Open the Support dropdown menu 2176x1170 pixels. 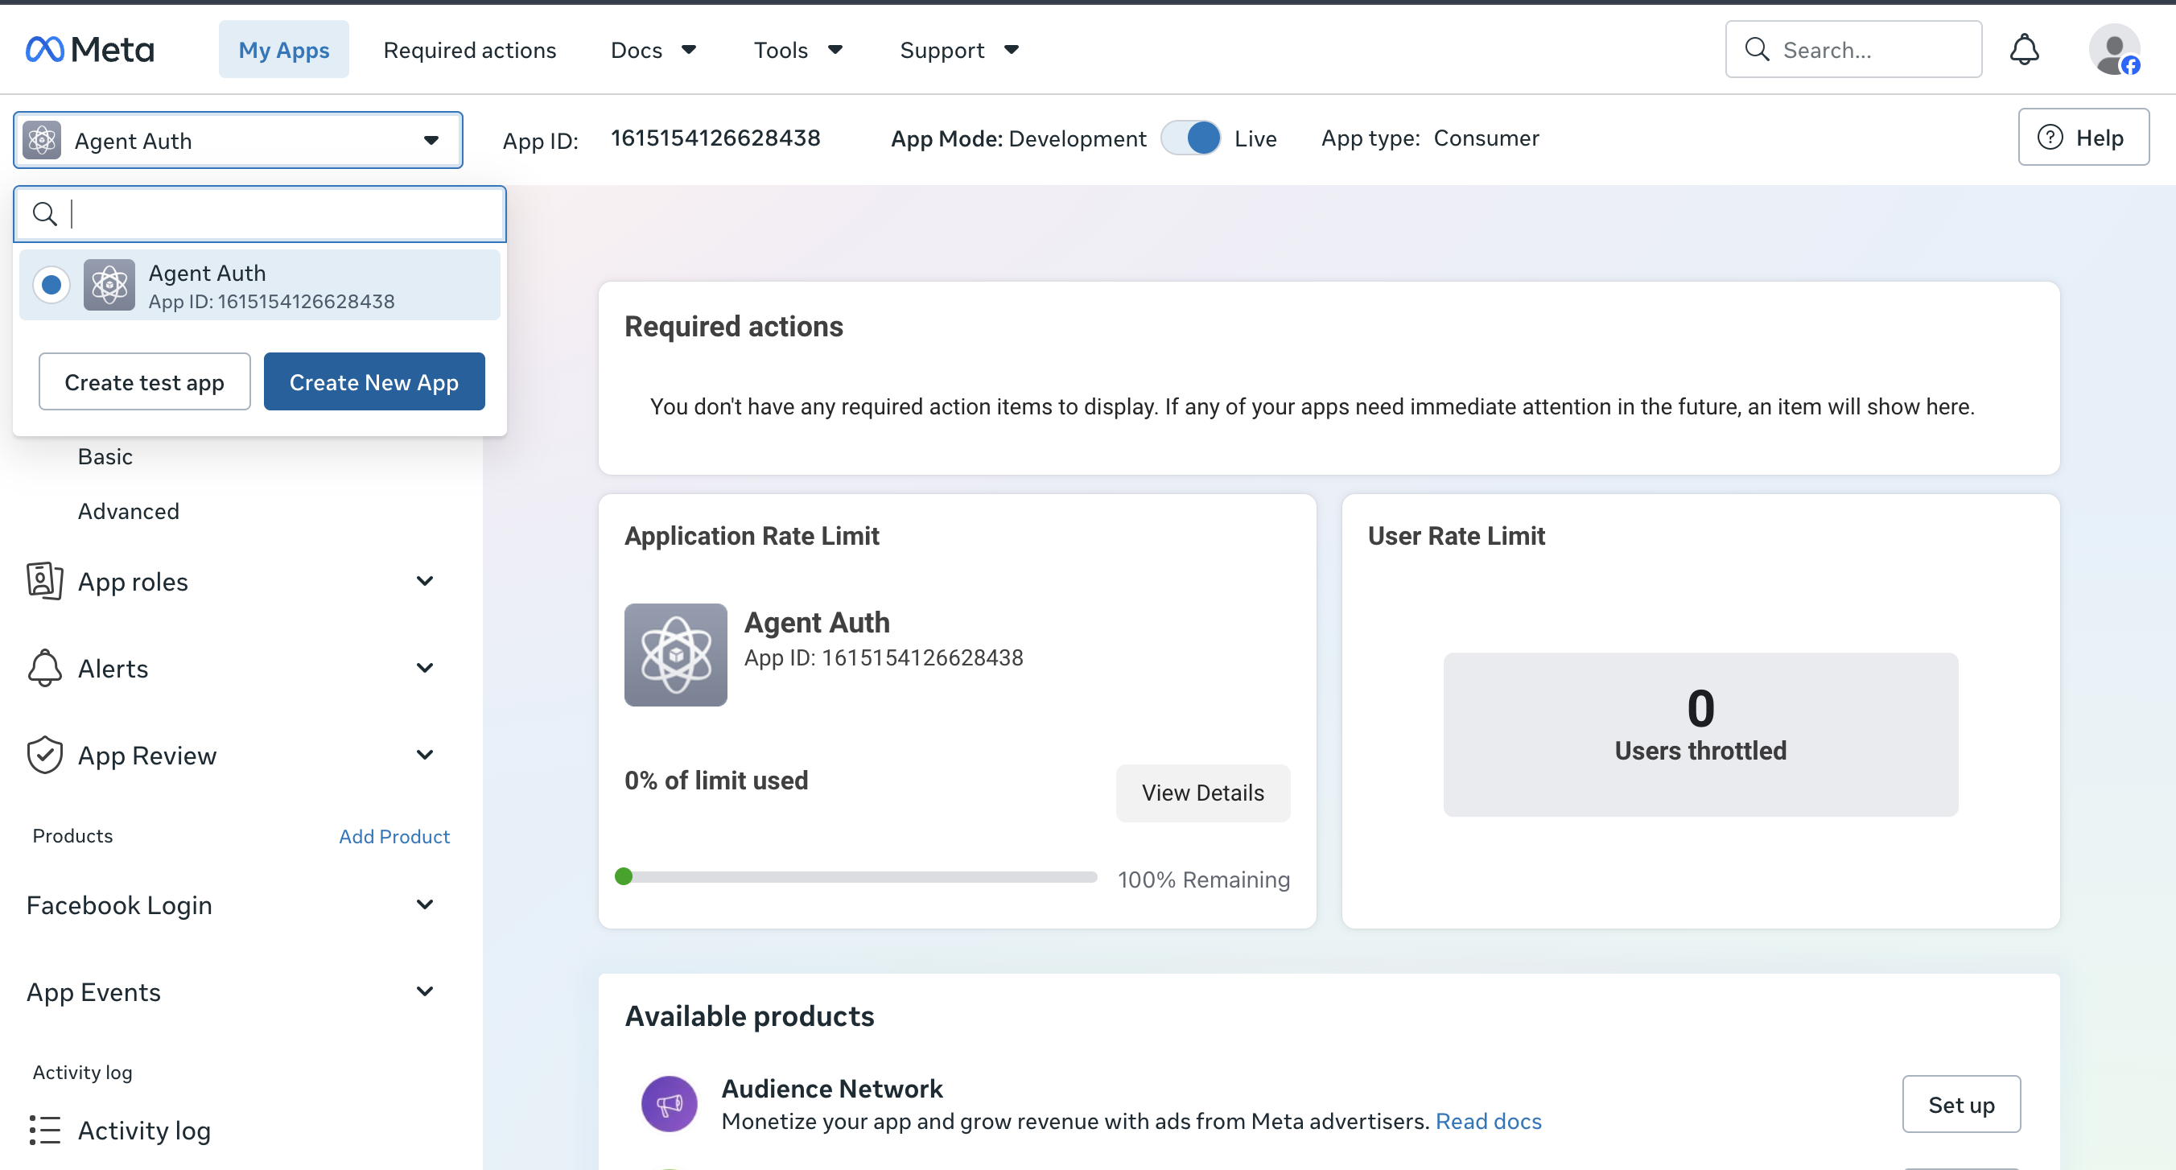[959, 50]
